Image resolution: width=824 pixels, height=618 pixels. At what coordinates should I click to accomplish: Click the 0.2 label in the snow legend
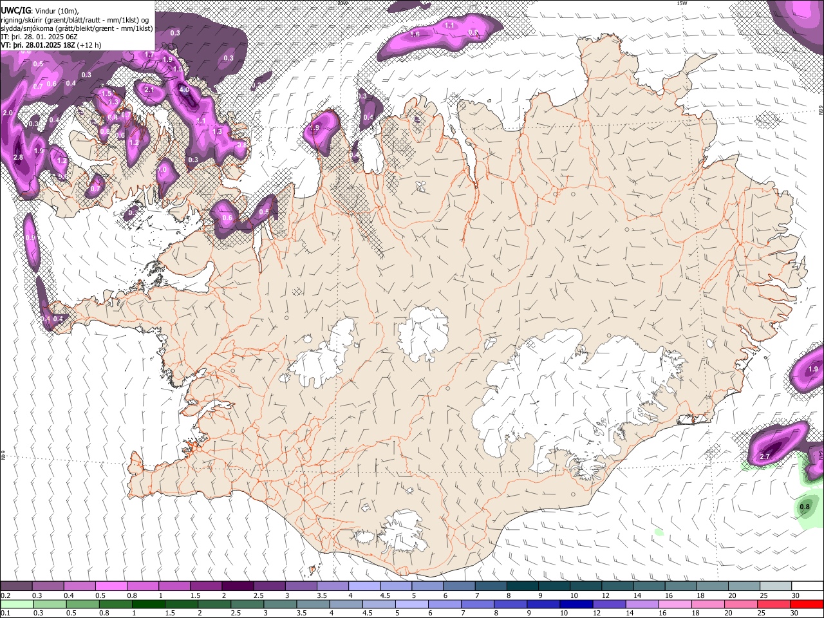(5, 595)
